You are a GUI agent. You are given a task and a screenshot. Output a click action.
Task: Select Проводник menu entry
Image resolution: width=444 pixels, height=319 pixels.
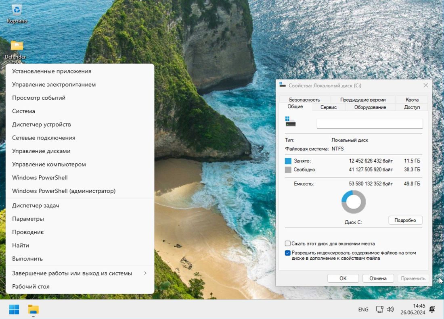(80, 232)
